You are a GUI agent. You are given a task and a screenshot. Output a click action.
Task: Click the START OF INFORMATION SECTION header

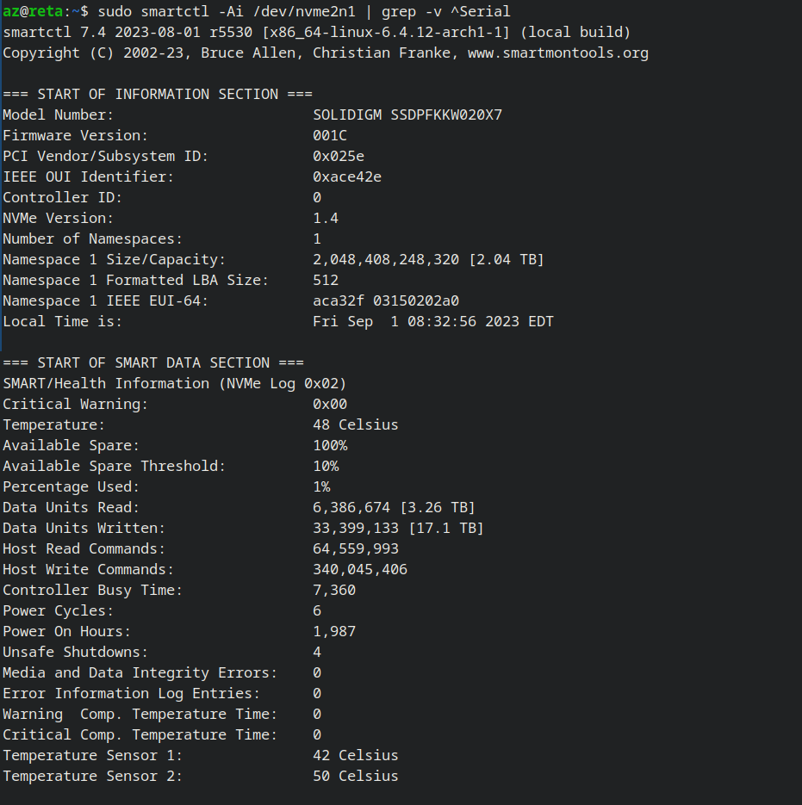coord(158,94)
